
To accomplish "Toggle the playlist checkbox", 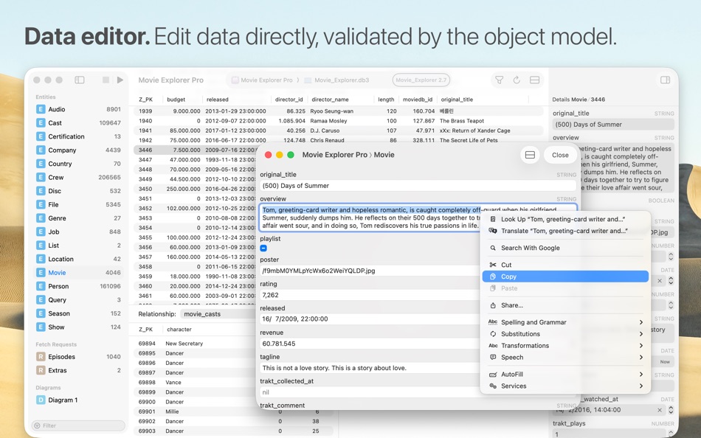I will coord(263,248).
